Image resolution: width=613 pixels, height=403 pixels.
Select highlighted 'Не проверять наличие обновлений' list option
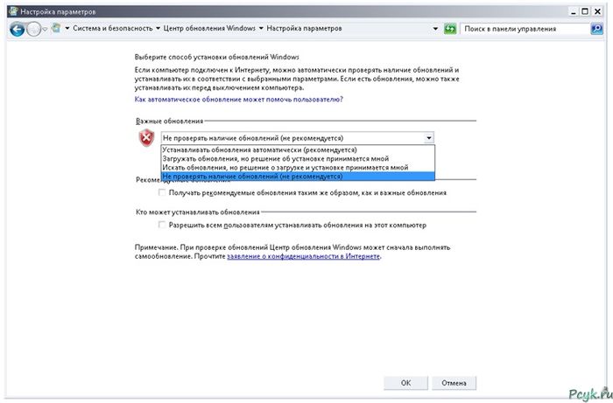tap(298, 177)
